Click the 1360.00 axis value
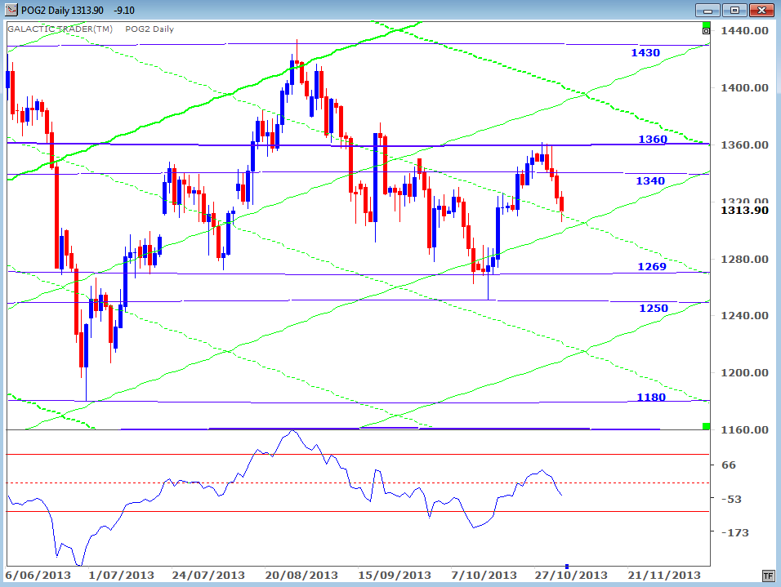 click(744, 145)
